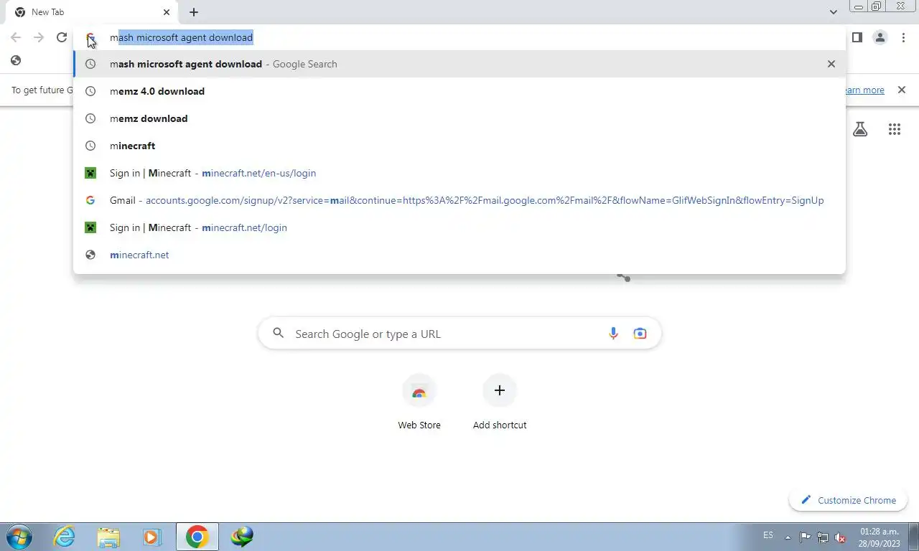Screen dimensions: 919x551
Task: Click the globe icon beside minecraft.net
Action: click(90, 255)
